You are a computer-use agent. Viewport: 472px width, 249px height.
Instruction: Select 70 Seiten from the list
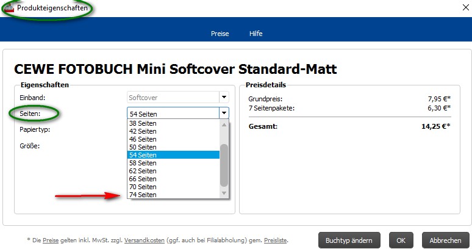(x=173, y=187)
